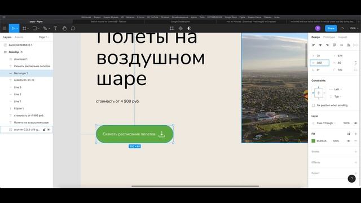
Task: Select the Hand tool
Action: [64, 28]
